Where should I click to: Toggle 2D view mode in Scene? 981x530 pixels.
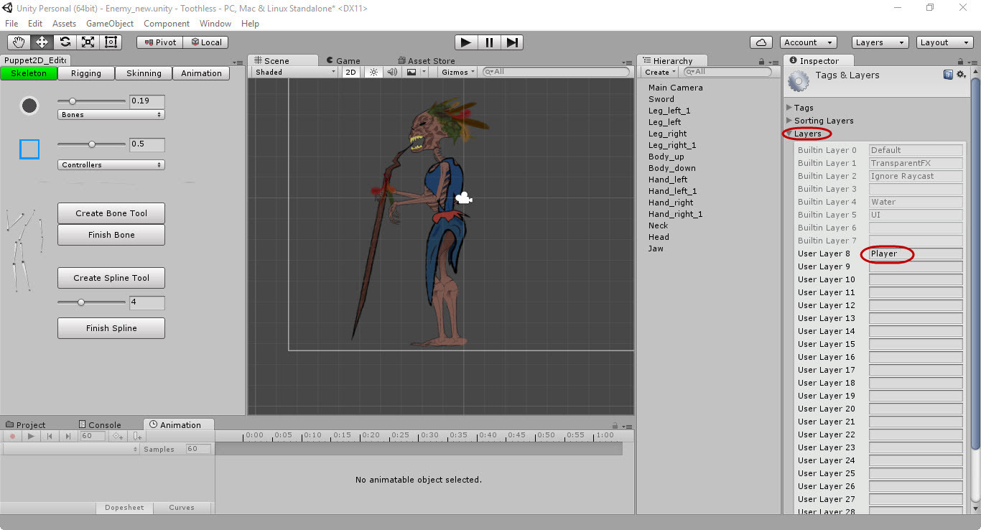click(x=350, y=72)
